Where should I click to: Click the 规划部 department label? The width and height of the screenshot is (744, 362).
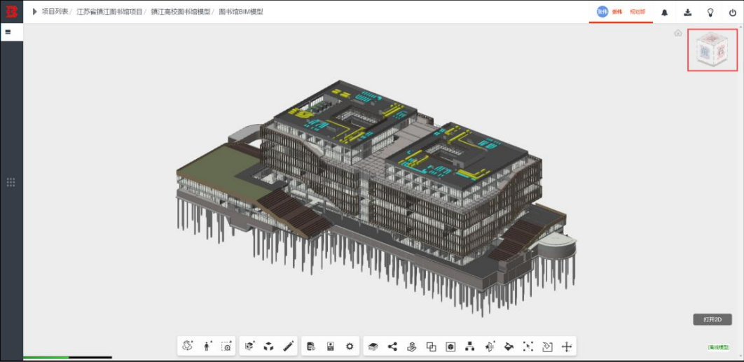click(x=638, y=13)
